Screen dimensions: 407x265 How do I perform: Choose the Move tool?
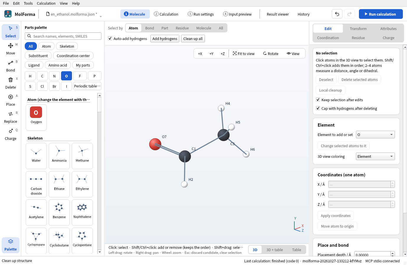tap(11, 49)
